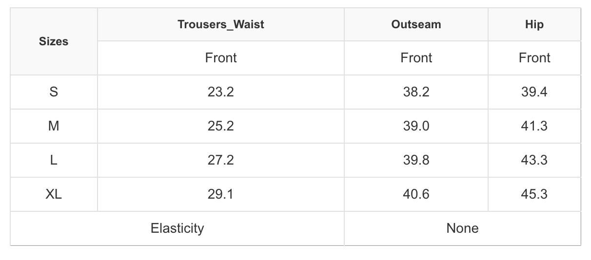Select outseam value 40.6 for XL
Screen dimensions: 591x260
[416, 194]
